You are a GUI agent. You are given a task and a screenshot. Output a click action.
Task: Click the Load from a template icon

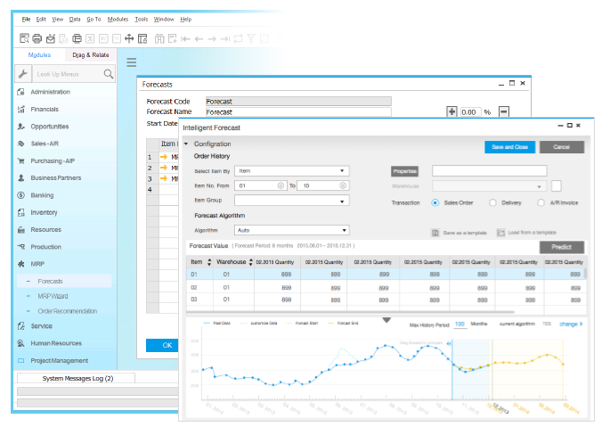click(500, 233)
